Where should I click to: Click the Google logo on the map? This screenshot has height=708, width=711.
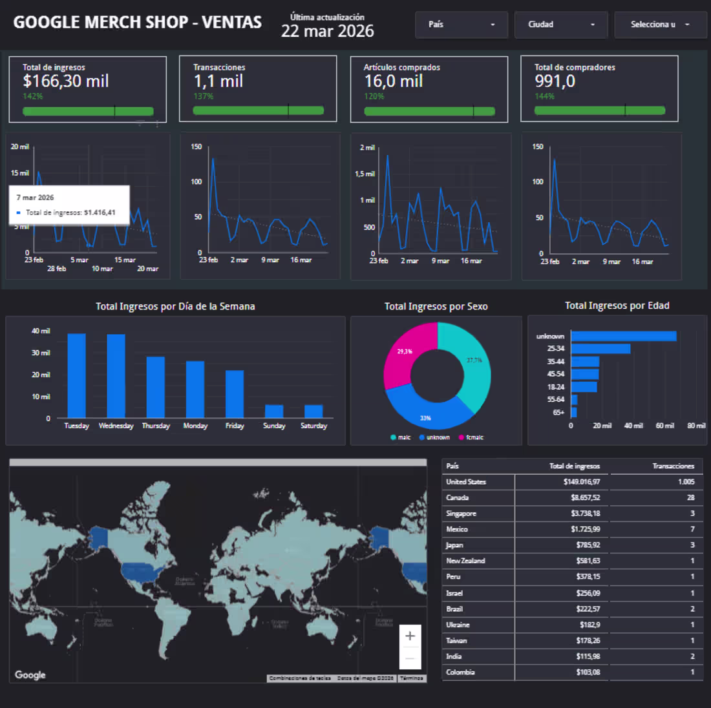[30, 674]
